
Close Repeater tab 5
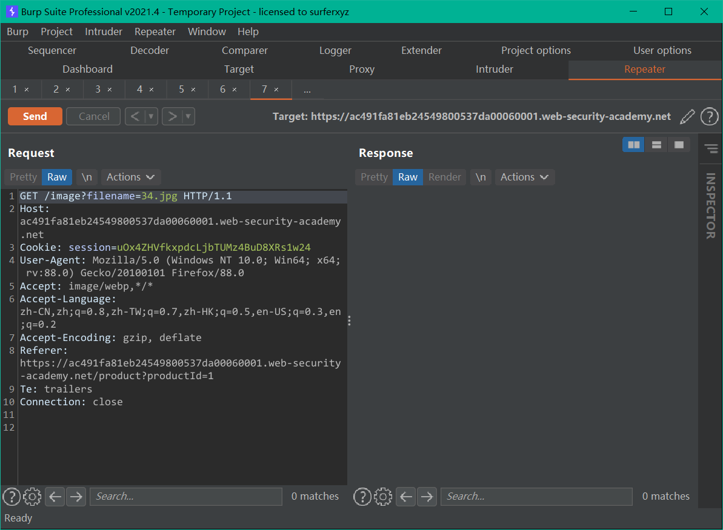point(193,90)
